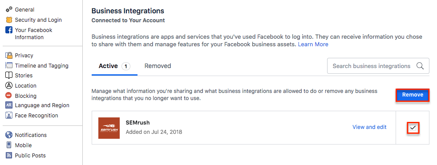Click the red Blocking icon
Screen dimensions: 437x165
click(9, 96)
